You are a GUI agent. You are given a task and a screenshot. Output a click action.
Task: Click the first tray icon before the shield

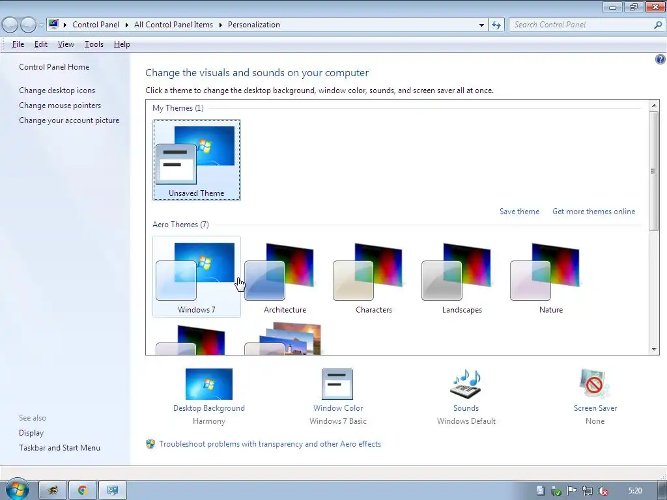pos(540,491)
